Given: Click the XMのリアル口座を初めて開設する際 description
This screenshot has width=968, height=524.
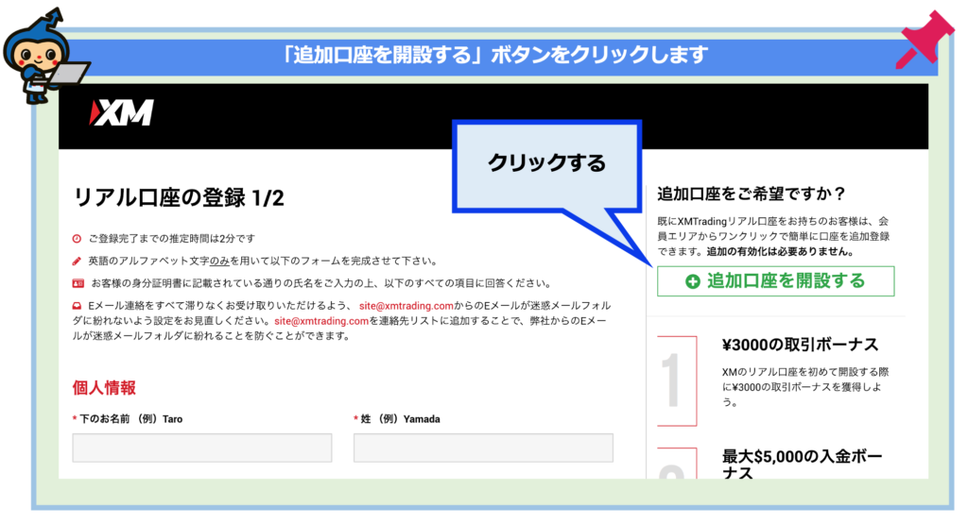Looking at the screenshot, I should click(x=805, y=387).
